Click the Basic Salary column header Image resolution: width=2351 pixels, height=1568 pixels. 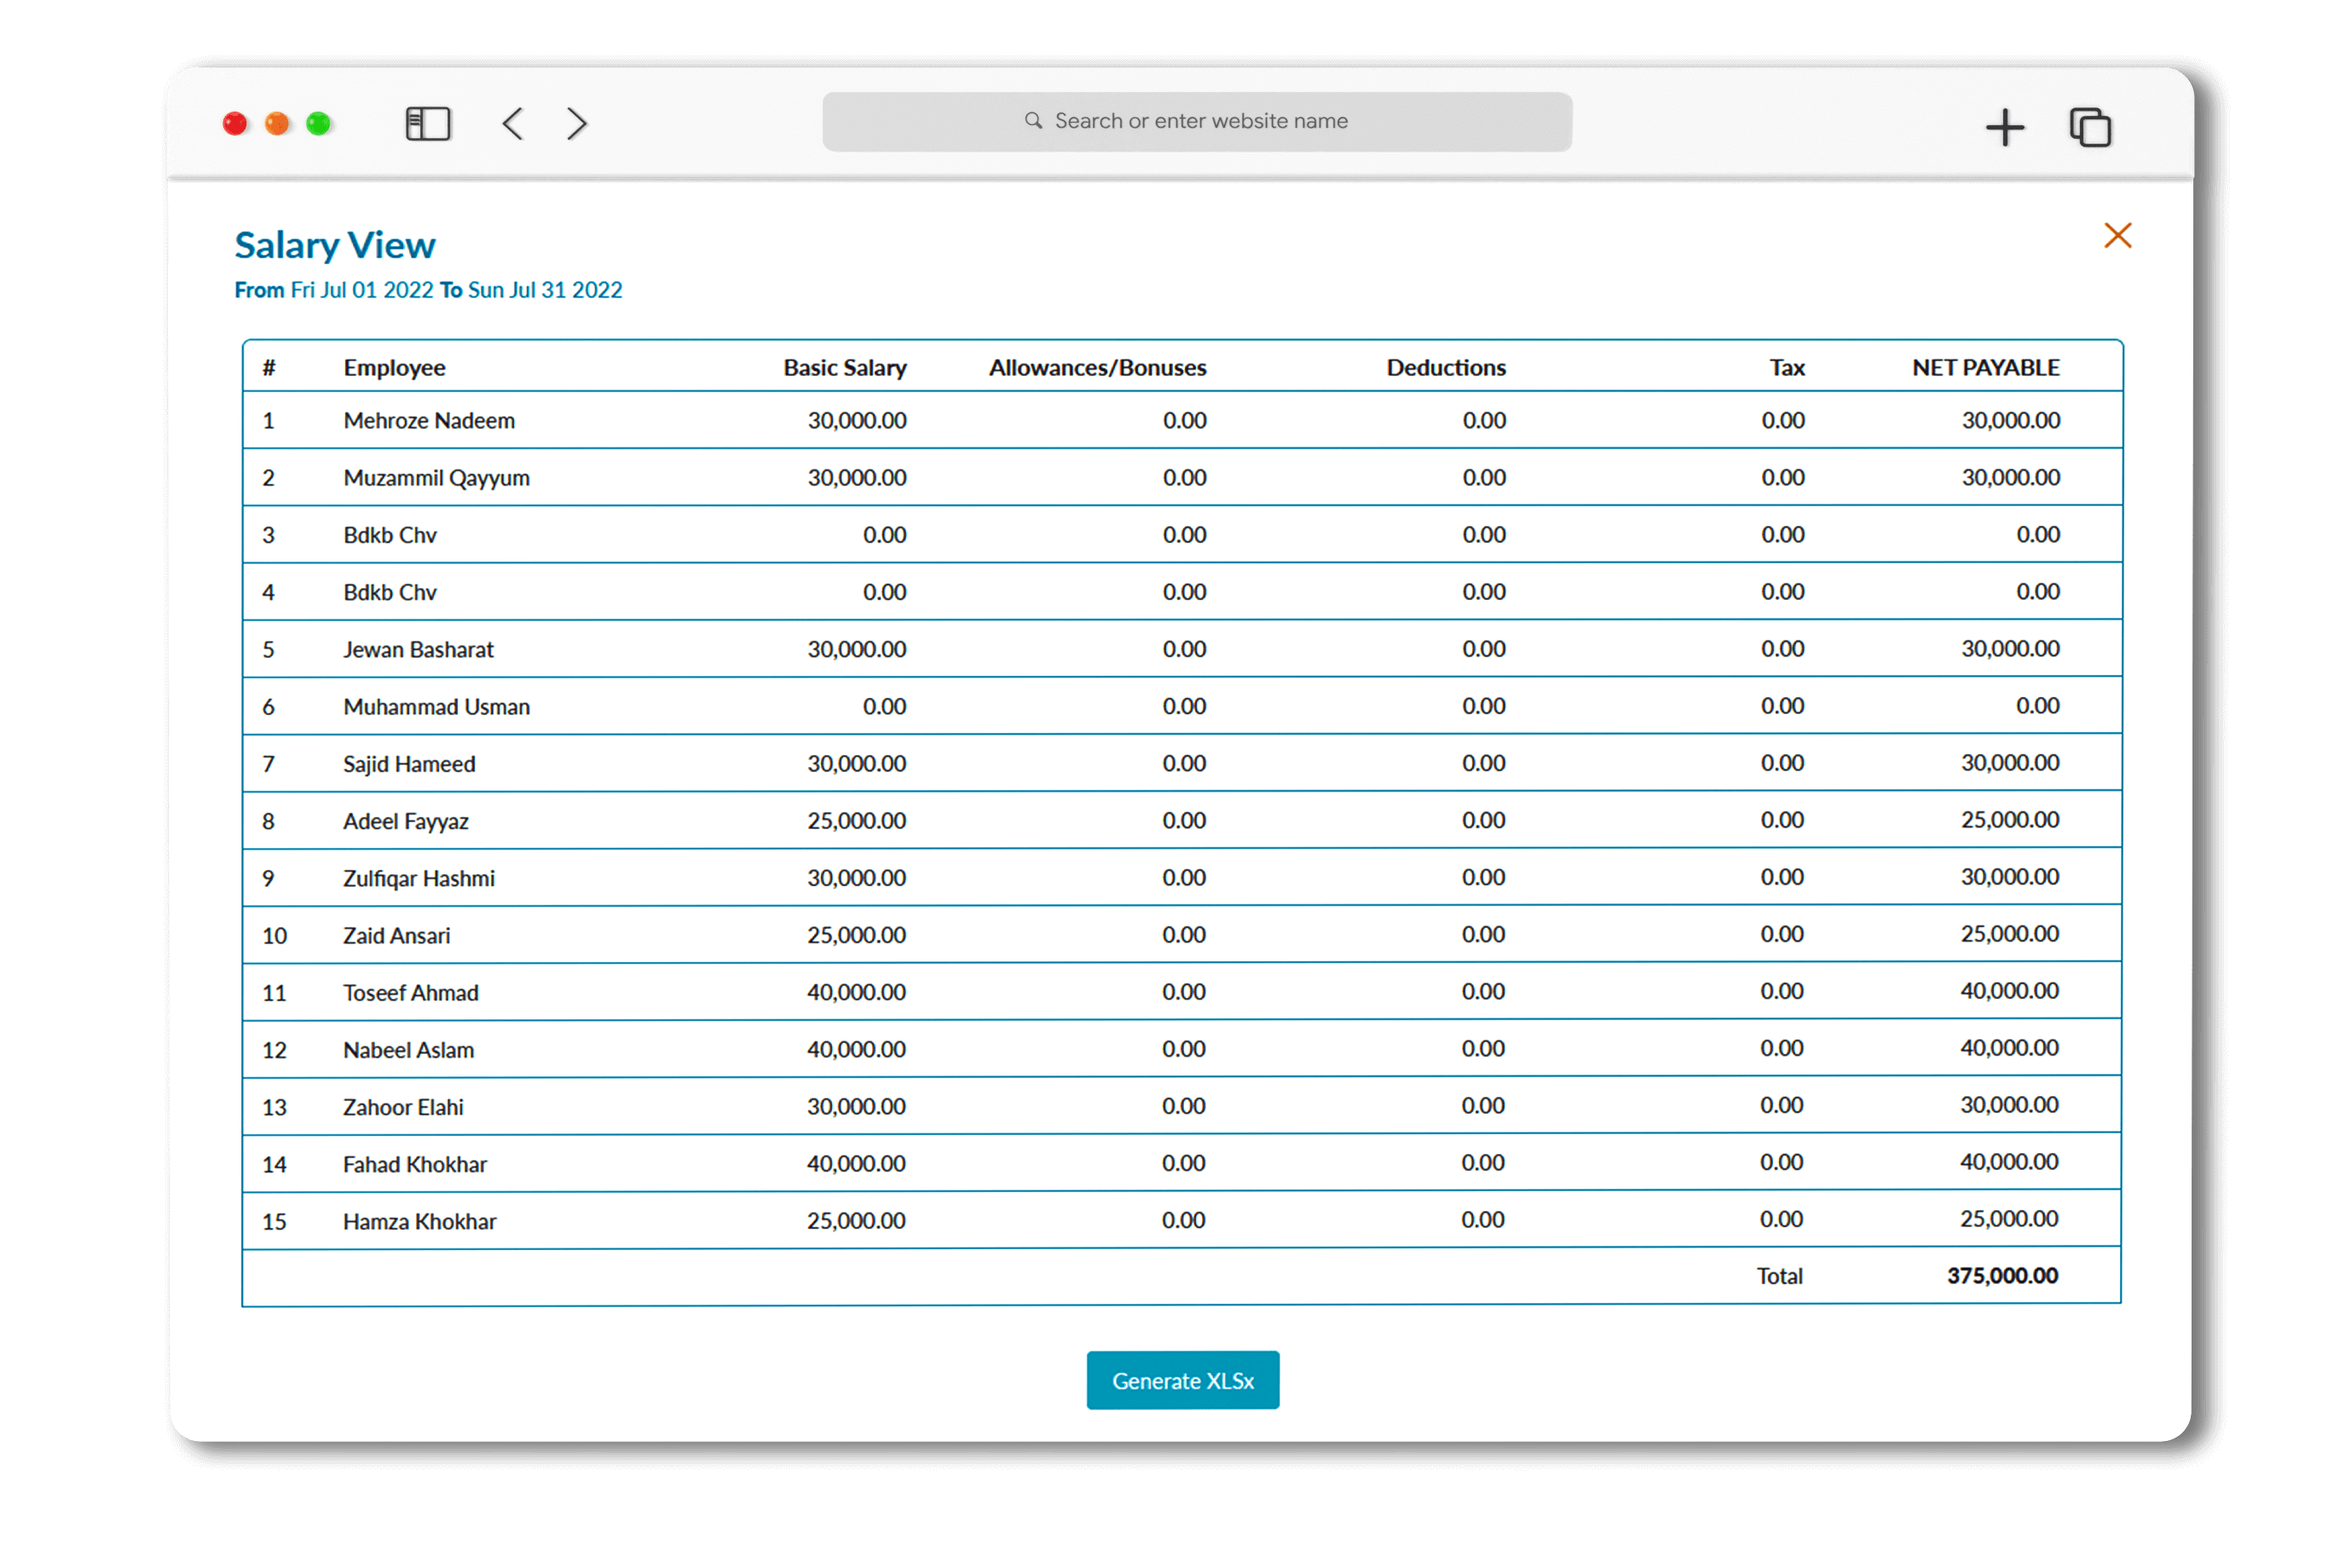click(x=844, y=368)
